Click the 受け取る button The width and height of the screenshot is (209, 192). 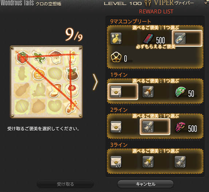[x=65, y=184]
